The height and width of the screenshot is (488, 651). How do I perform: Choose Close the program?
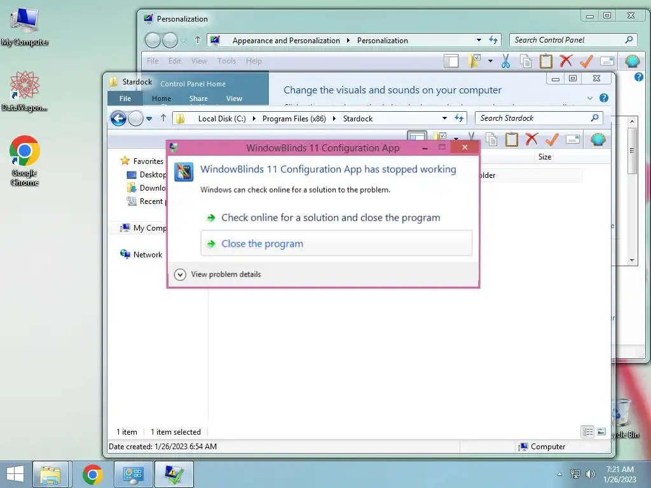coord(336,243)
